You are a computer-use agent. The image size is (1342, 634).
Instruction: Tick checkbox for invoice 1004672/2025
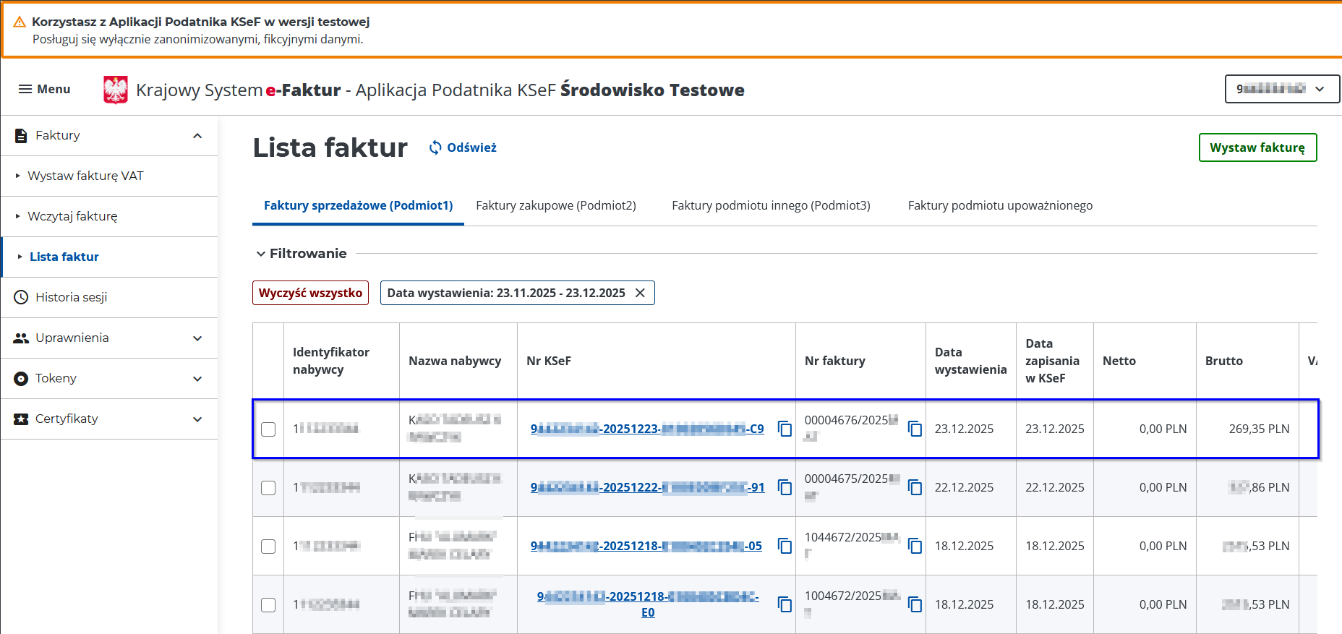[x=268, y=604]
